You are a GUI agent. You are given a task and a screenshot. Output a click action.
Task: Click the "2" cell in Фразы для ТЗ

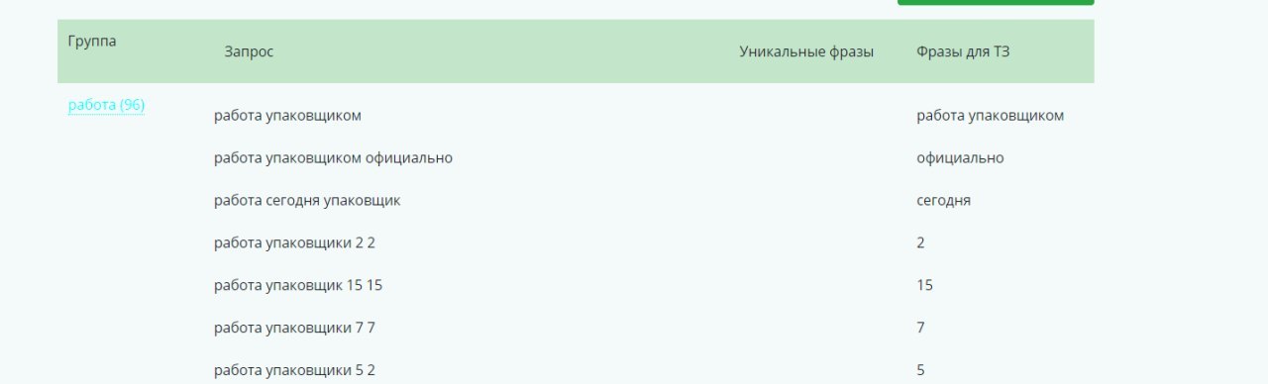pyautogui.click(x=921, y=243)
